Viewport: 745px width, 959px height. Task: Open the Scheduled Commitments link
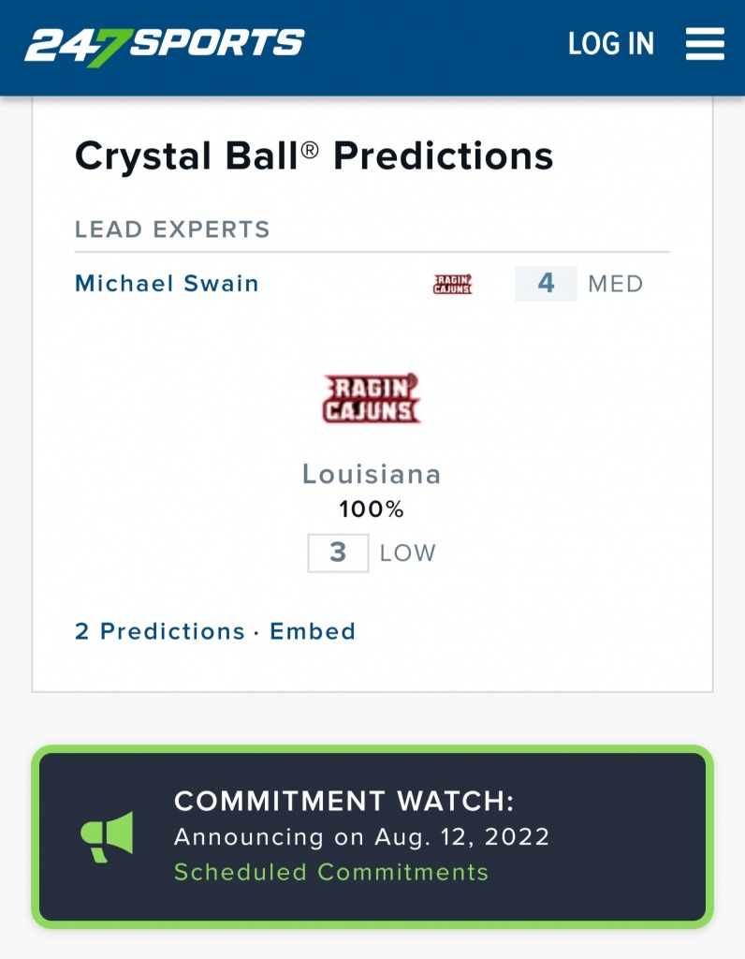[331, 872]
